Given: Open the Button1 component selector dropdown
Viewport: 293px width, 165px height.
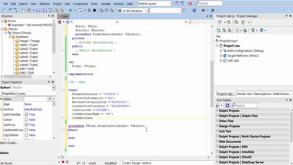Looking at the screenshot, I should (54, 88).
